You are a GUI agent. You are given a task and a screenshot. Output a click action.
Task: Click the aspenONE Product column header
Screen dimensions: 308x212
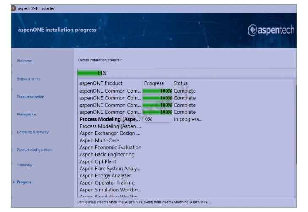(101, 83)
